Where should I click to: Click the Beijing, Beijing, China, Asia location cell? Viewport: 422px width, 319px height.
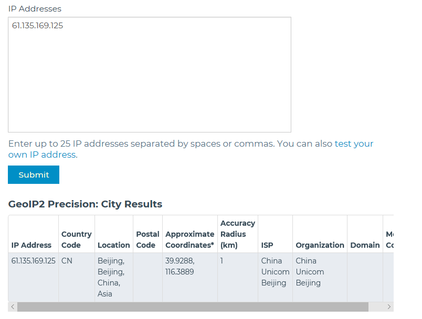(x=111, y=277)
